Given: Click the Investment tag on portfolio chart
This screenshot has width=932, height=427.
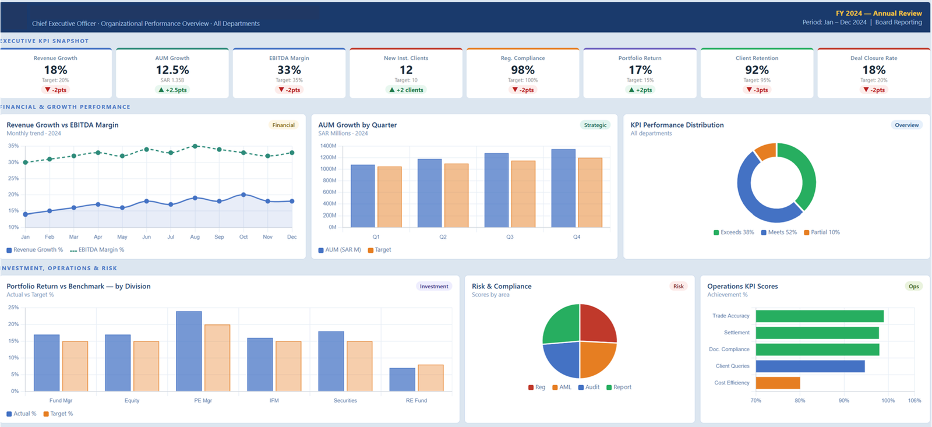Looking at the screenshot, I should click(x=434, y=286).
